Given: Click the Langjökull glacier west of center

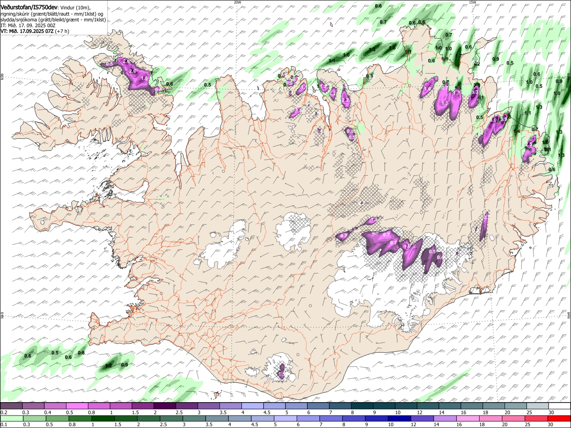Looking at the screenshot, I should coord(223,247).
